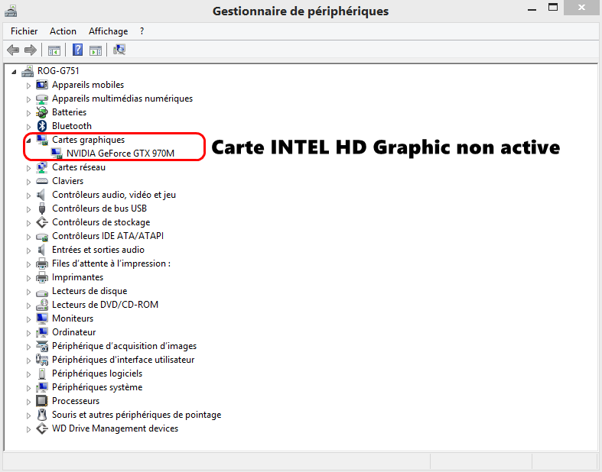The image size is (602, 472).
Task: Click the show/hide console tree icon
Action: [x=54, y=50]
